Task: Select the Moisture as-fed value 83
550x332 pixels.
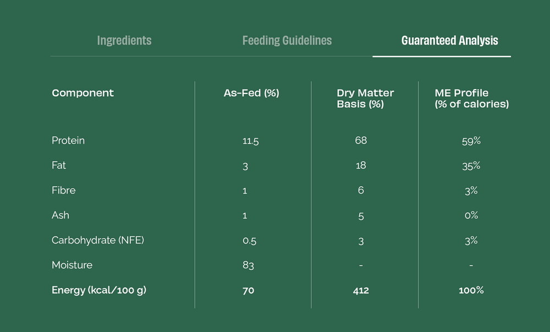Action: pyautogui.click(x=248, y=265)
